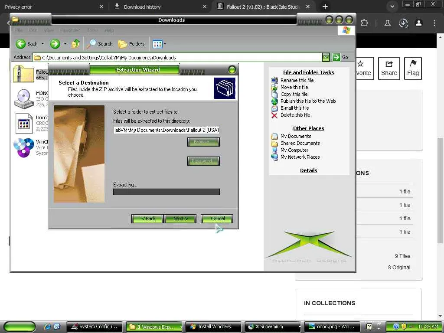This screenshot has height=333, width=444.
Task: Click Move this file task
Action: click(x=294, y=87)
